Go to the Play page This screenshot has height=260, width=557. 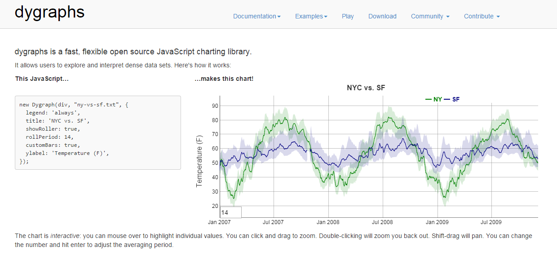(348, 16)
